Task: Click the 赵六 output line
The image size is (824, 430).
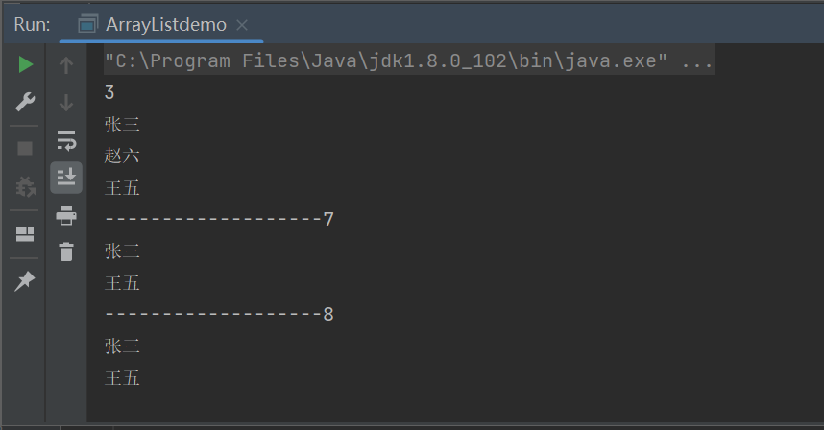Action: pos(122,155)
